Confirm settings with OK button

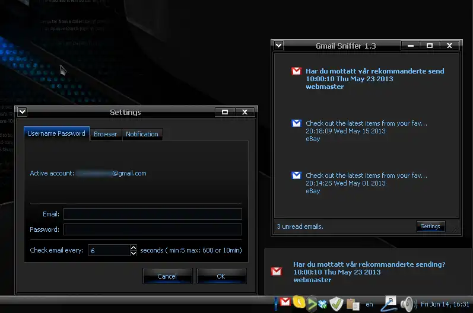221,276
